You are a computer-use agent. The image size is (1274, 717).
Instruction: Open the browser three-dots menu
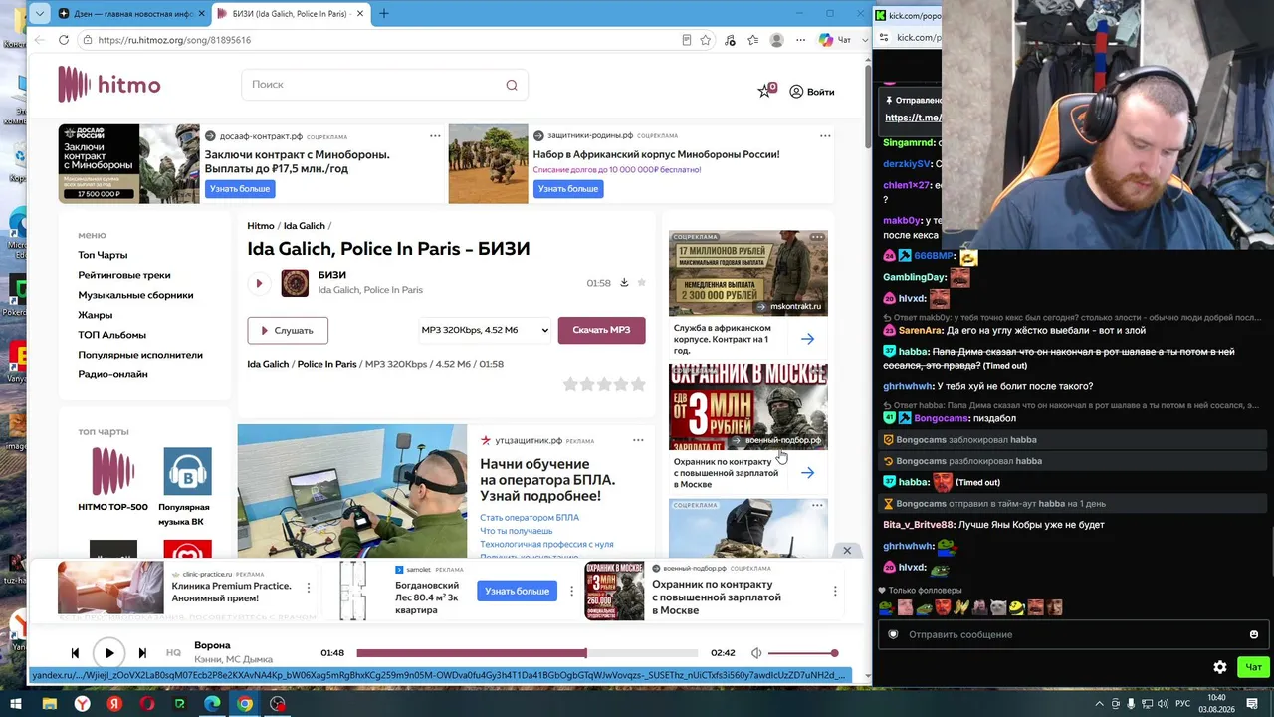(x=800, y=40)
